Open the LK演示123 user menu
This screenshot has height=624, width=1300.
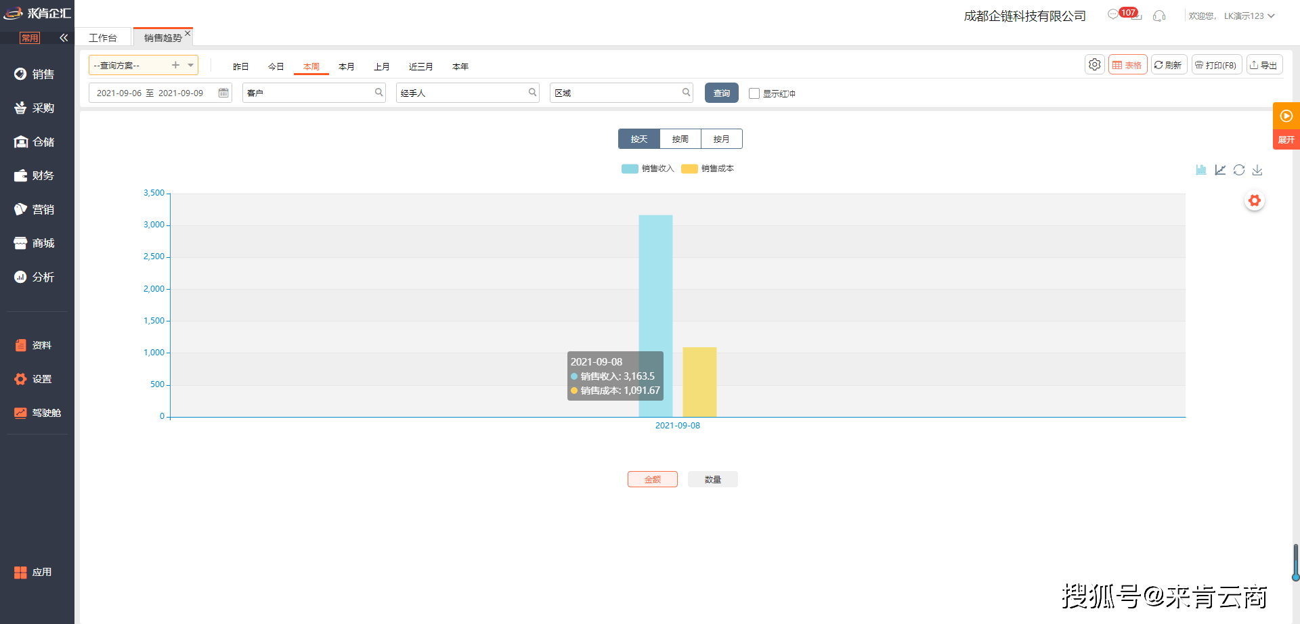click(x=1249, y=16)
